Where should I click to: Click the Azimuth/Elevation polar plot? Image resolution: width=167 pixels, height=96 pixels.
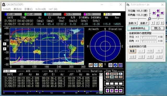(105, 46)
